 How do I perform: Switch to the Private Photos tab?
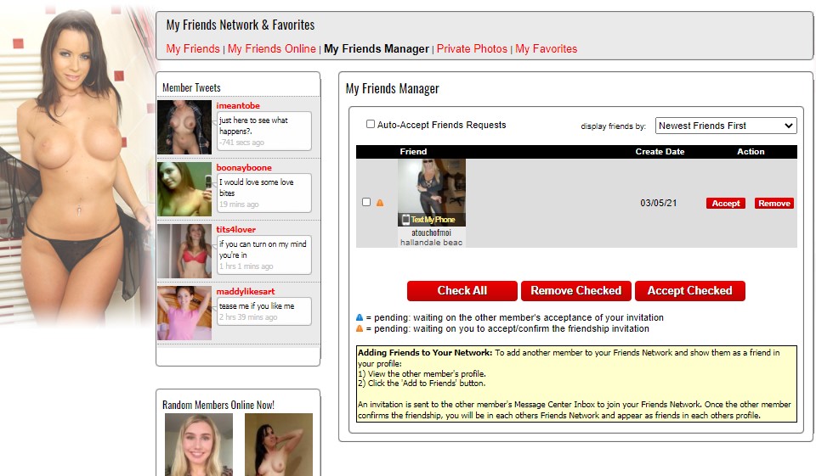[472, 49]
